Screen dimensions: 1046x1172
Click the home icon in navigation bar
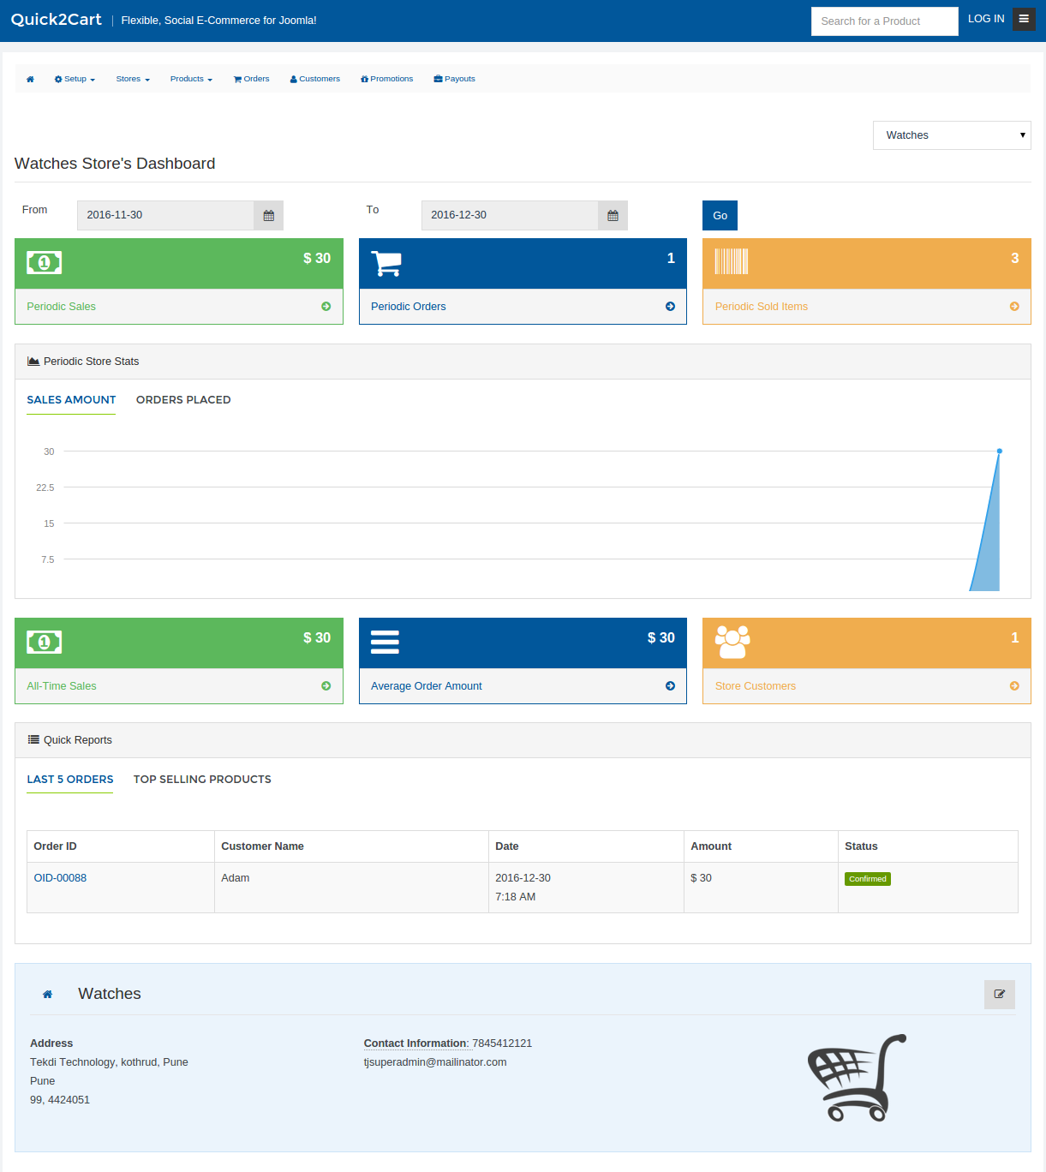(x=30, y=79)
